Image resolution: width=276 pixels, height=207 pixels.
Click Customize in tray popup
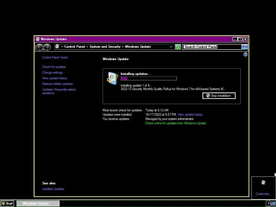coord(263,194)
